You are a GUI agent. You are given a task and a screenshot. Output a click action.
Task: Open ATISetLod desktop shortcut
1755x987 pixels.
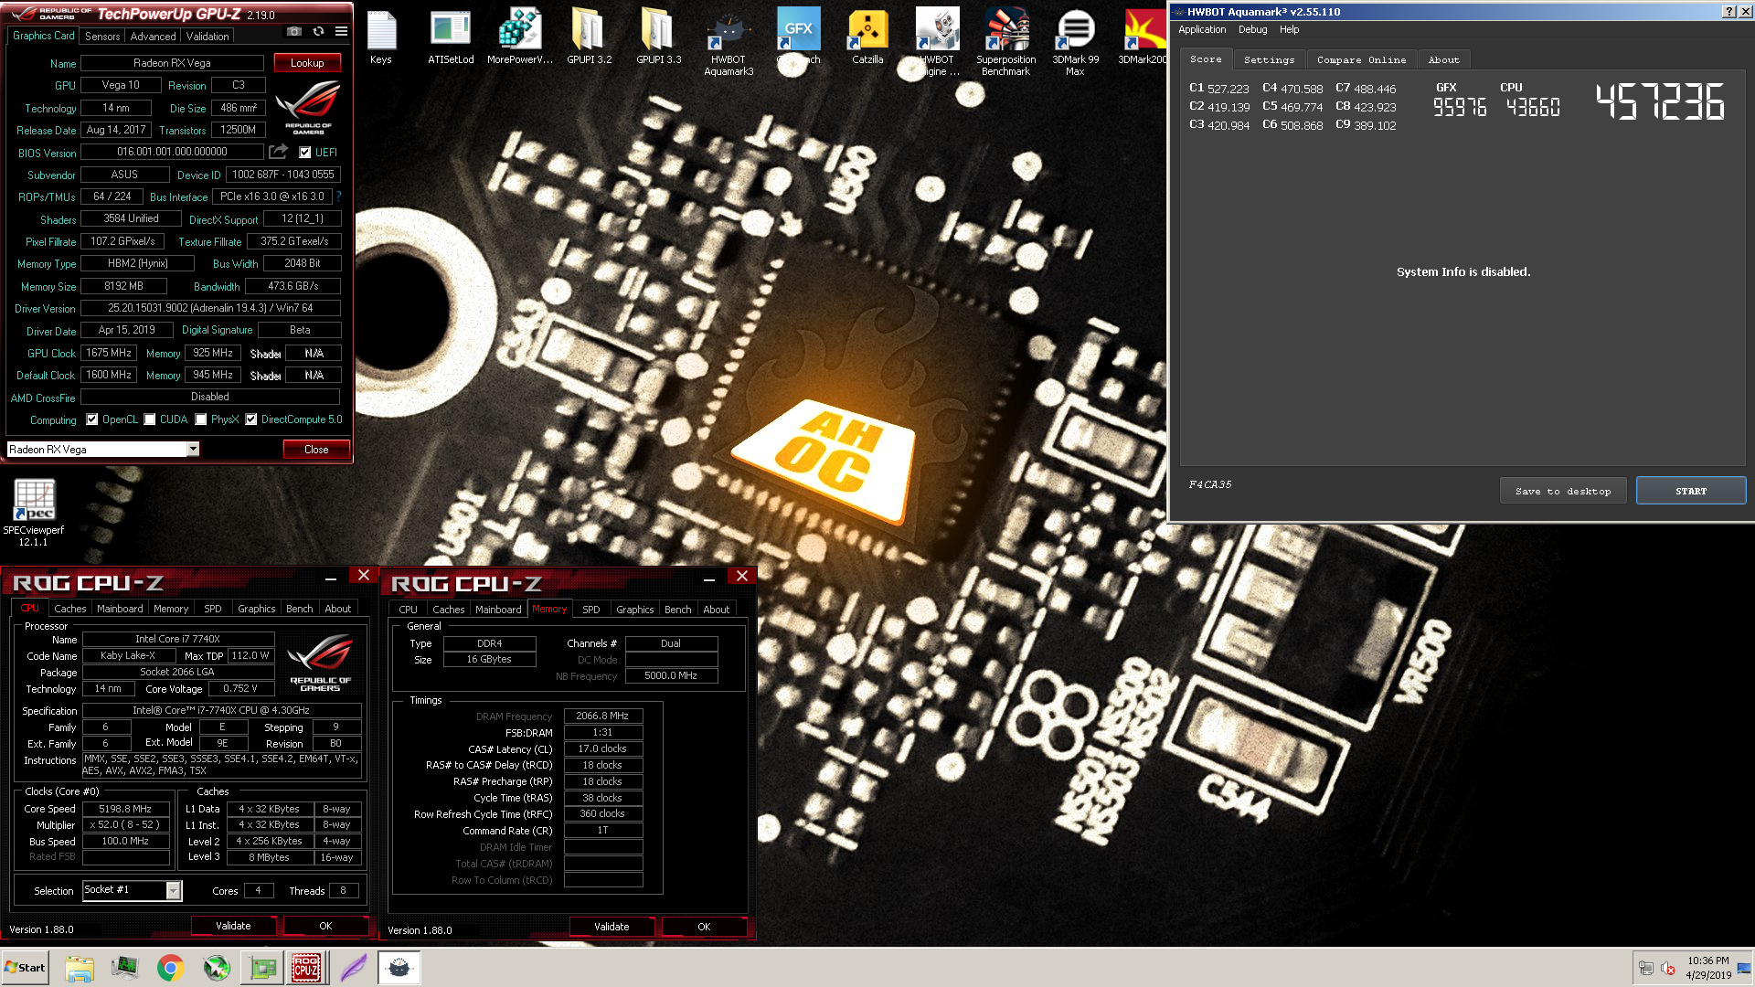click(451, 37)
